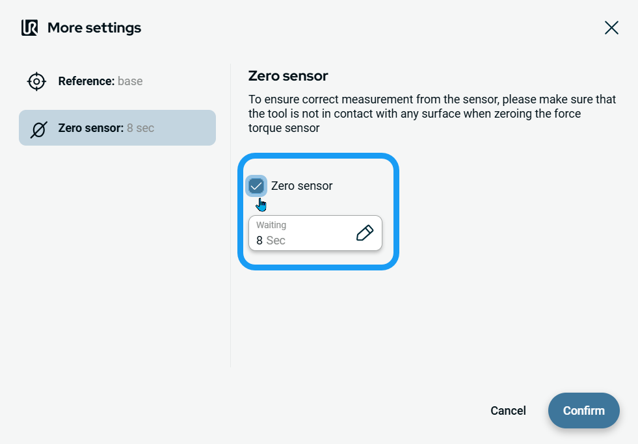Click the Reference crosshair target icon

[x=36, y=81]
